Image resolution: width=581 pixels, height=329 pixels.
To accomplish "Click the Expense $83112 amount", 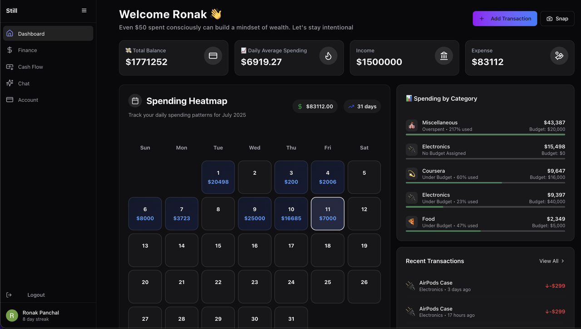I will (487, 62).
